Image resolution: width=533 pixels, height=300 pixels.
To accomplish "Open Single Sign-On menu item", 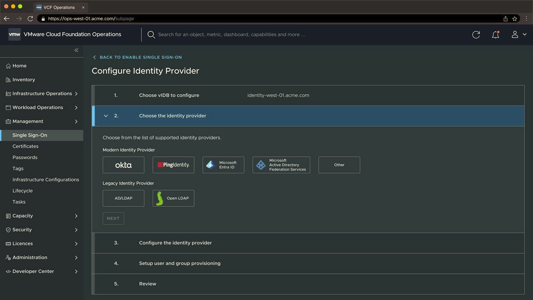I will 42,135.
